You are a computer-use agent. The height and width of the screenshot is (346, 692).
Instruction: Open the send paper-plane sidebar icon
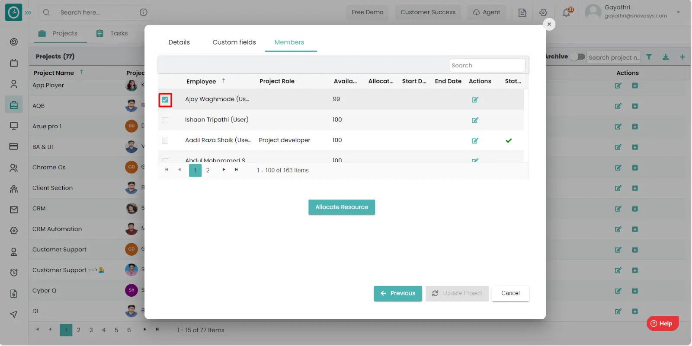click(x=14, y=314)
